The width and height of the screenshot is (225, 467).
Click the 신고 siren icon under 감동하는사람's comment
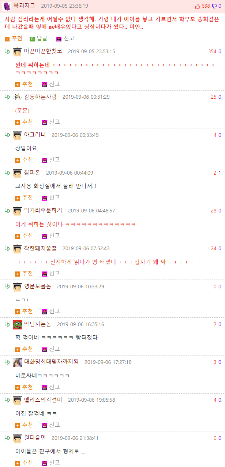[x=45, y=122]
